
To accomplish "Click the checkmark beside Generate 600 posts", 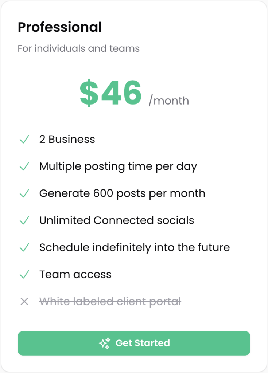I will [x=24, y=193].
